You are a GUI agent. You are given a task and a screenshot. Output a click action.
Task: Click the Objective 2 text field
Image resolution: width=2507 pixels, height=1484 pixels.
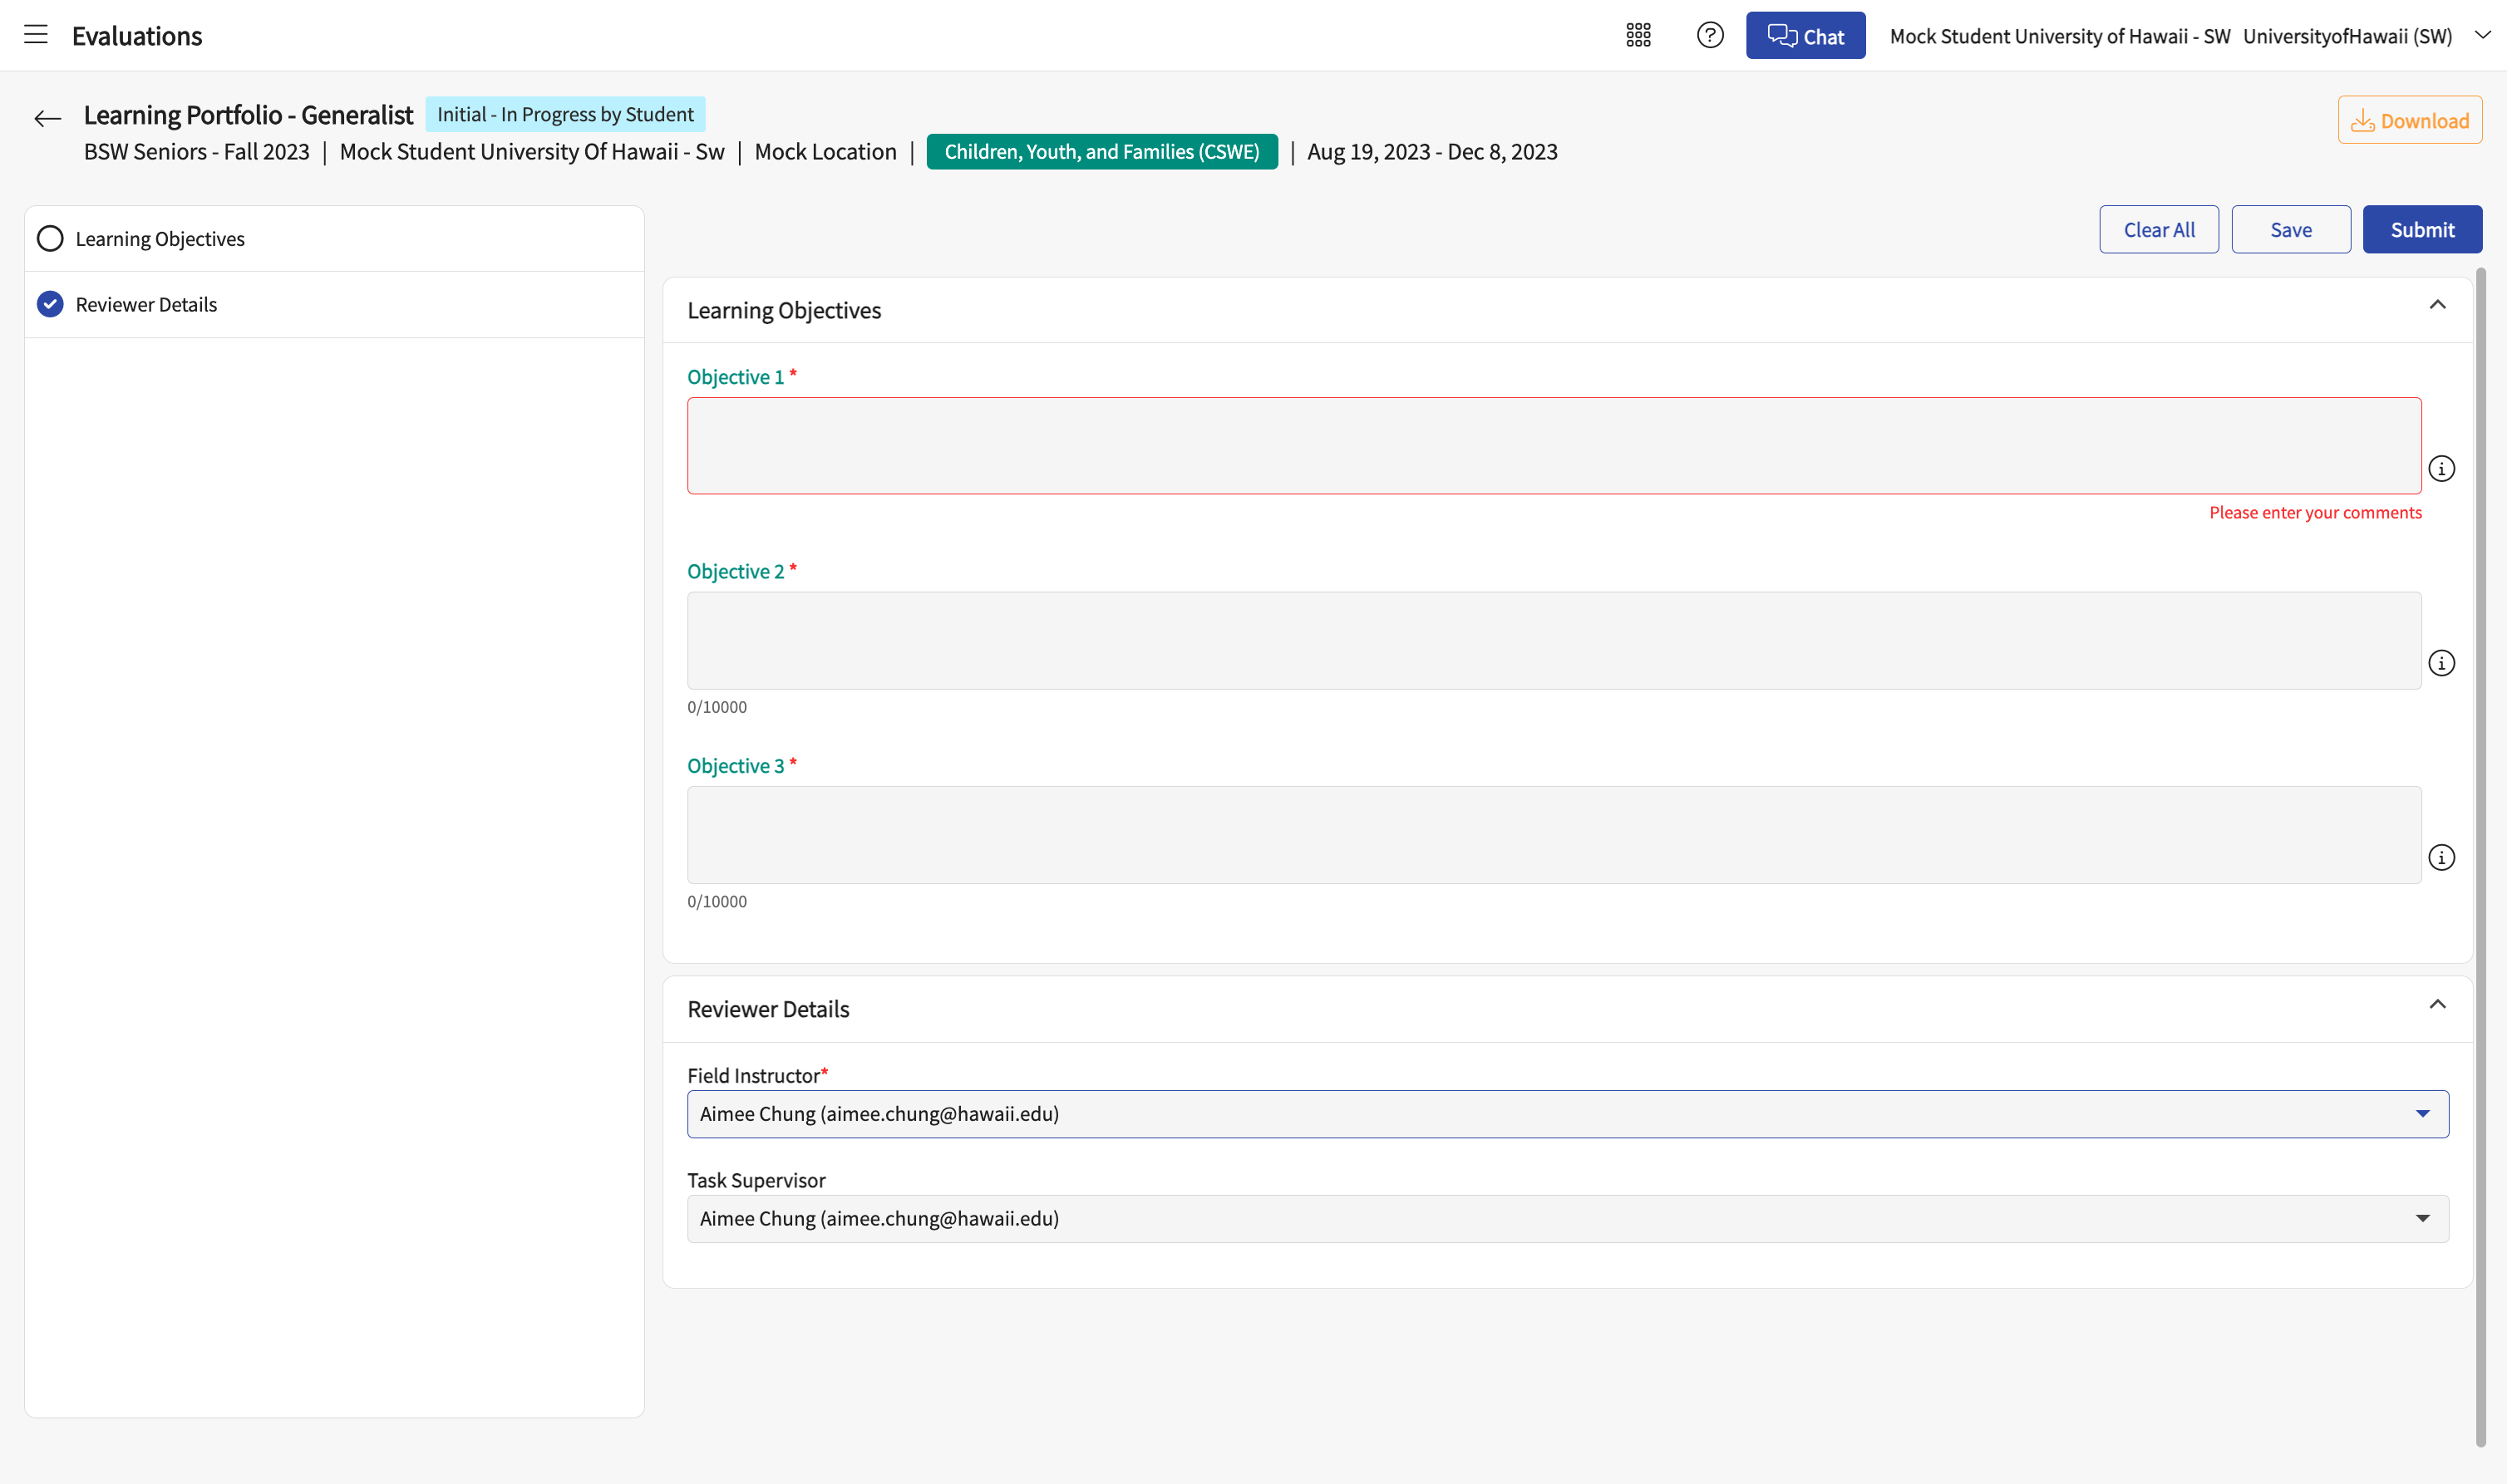pos(1554,640)
